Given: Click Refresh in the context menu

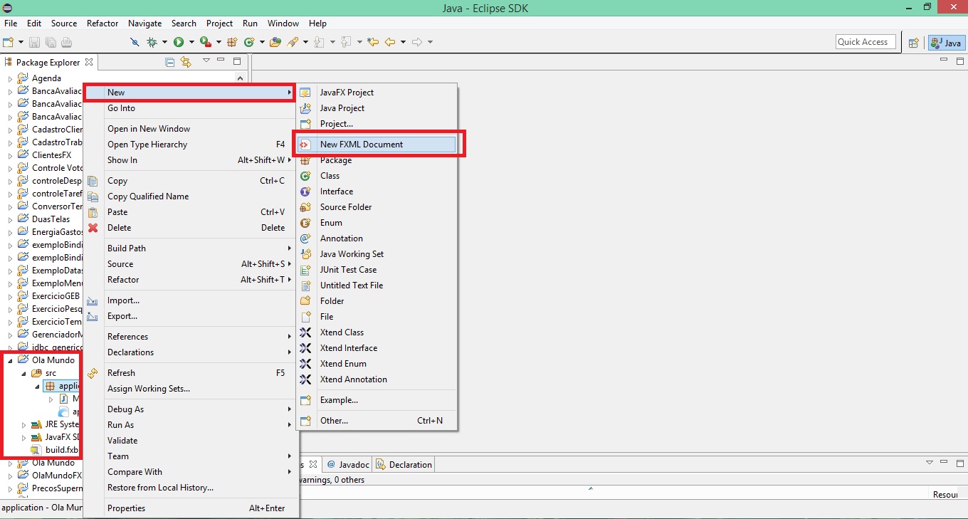Looking at the screenshot, I should (x=189, y=373).
